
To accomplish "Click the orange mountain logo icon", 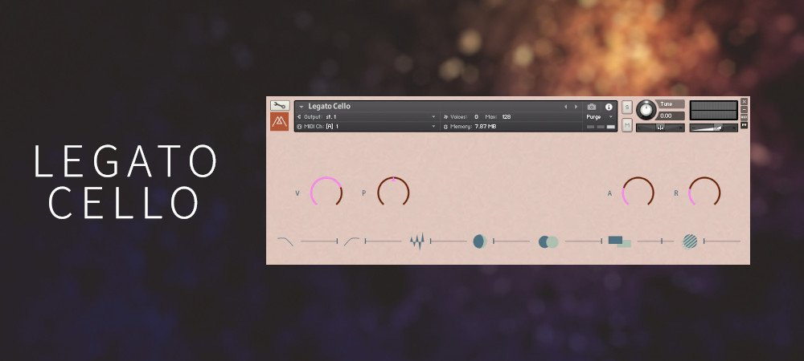I will point(280,122).
